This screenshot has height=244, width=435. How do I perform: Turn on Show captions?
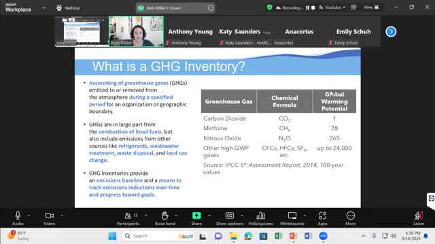[230, 218]
